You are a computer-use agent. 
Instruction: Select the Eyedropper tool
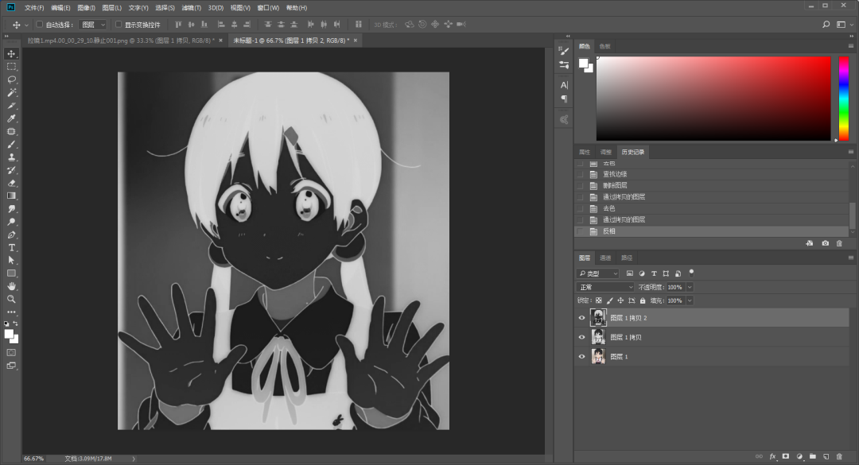(11, 118)
